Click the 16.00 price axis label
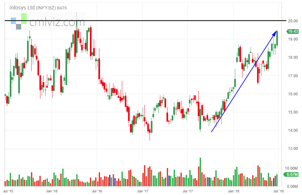This screenshot has width=302, height=195. click(293, 94)
